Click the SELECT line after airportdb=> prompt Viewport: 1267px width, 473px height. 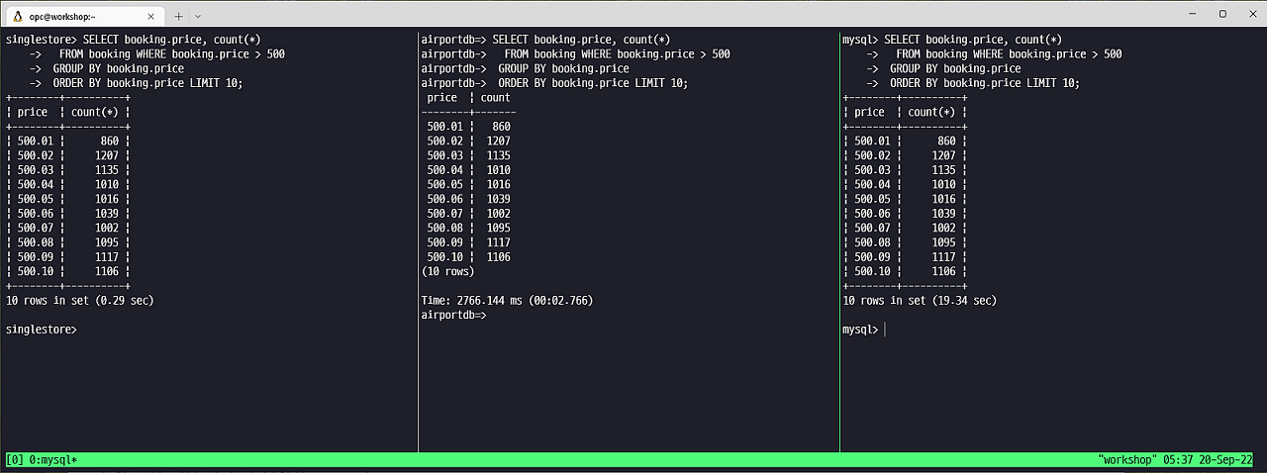(x=581, y=40)
